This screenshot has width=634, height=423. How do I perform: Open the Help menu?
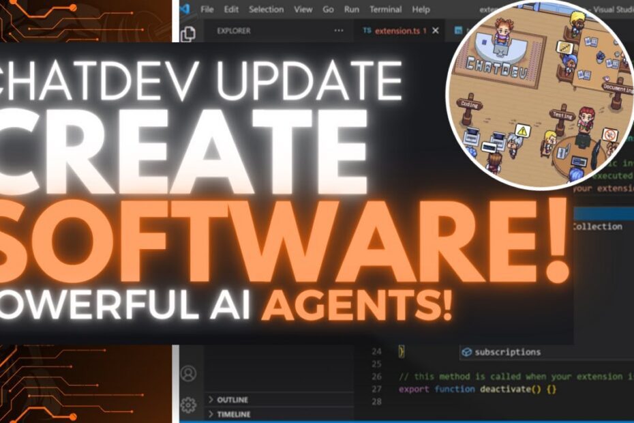click(x=421, y=10)
